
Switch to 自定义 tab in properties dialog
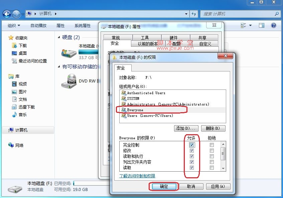205,44
